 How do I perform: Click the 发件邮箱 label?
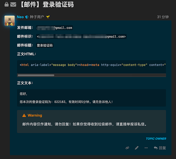[x=25, y=28]
